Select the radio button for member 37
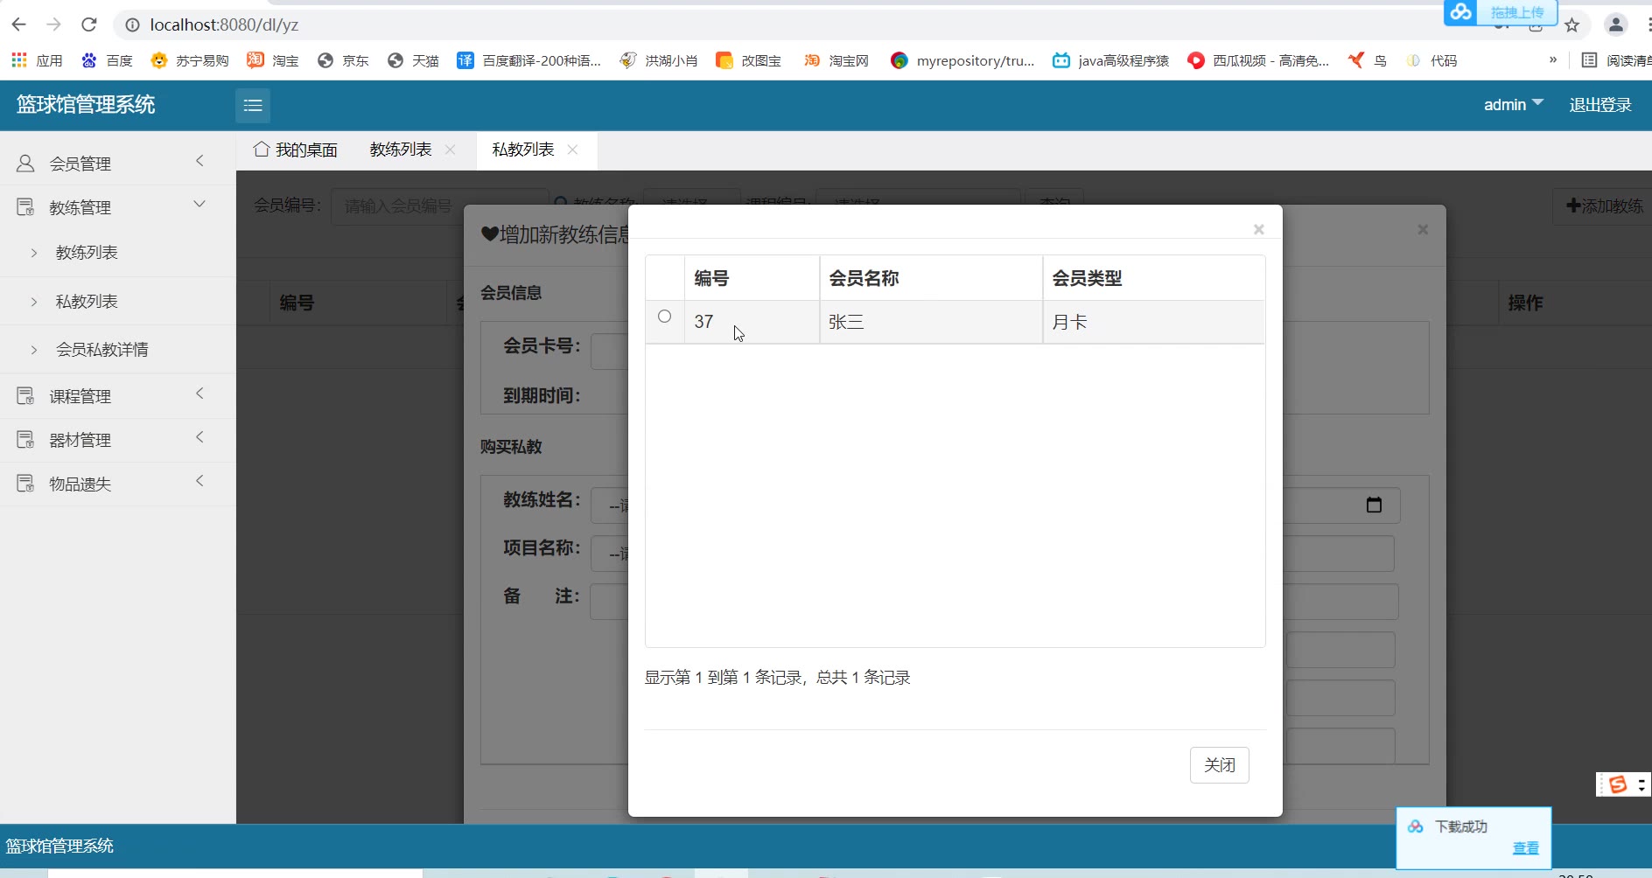Viewport: 1652px width, 878px height. point(664,317)
